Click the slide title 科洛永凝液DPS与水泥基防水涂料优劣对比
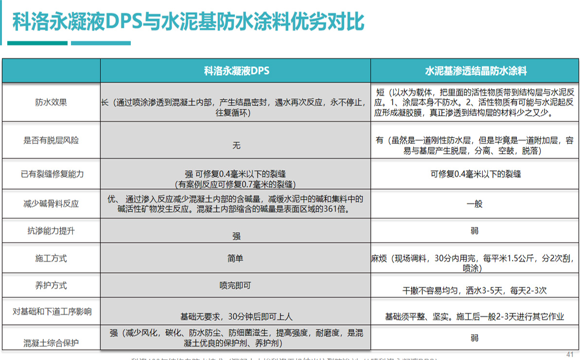Viewport: 580px width, 360px height. 188,21
